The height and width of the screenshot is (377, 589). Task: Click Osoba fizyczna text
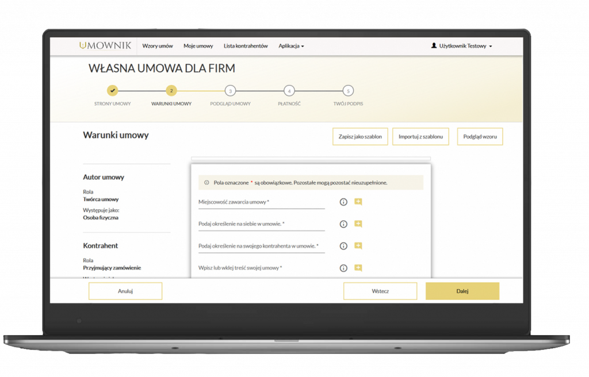(x=101, y=218)
